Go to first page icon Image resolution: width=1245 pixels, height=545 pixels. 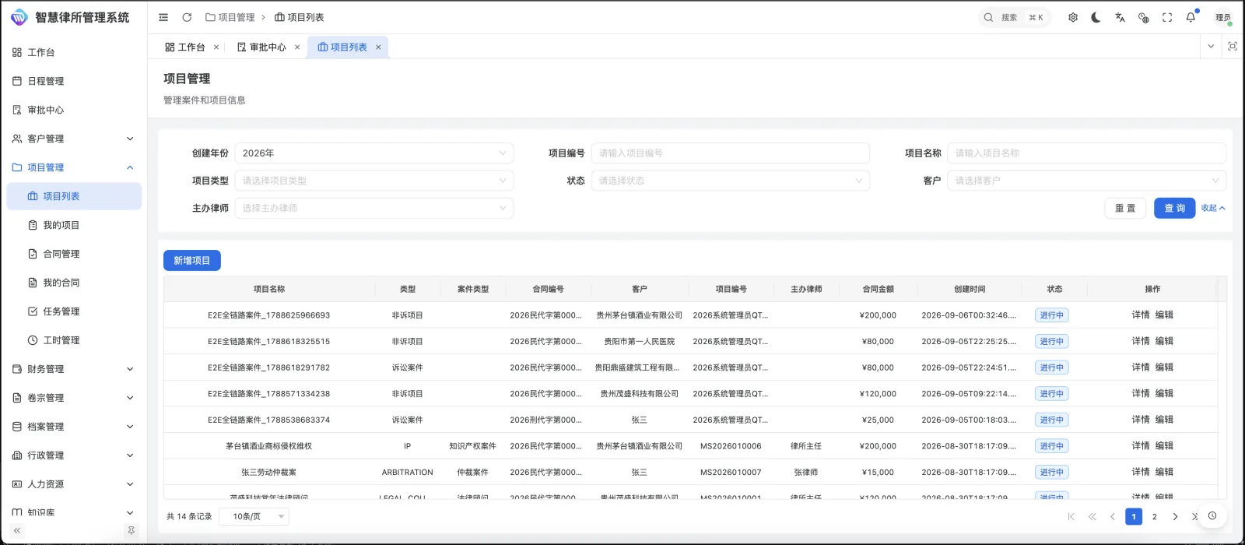pyautogui.click(x=1071, y=516)
